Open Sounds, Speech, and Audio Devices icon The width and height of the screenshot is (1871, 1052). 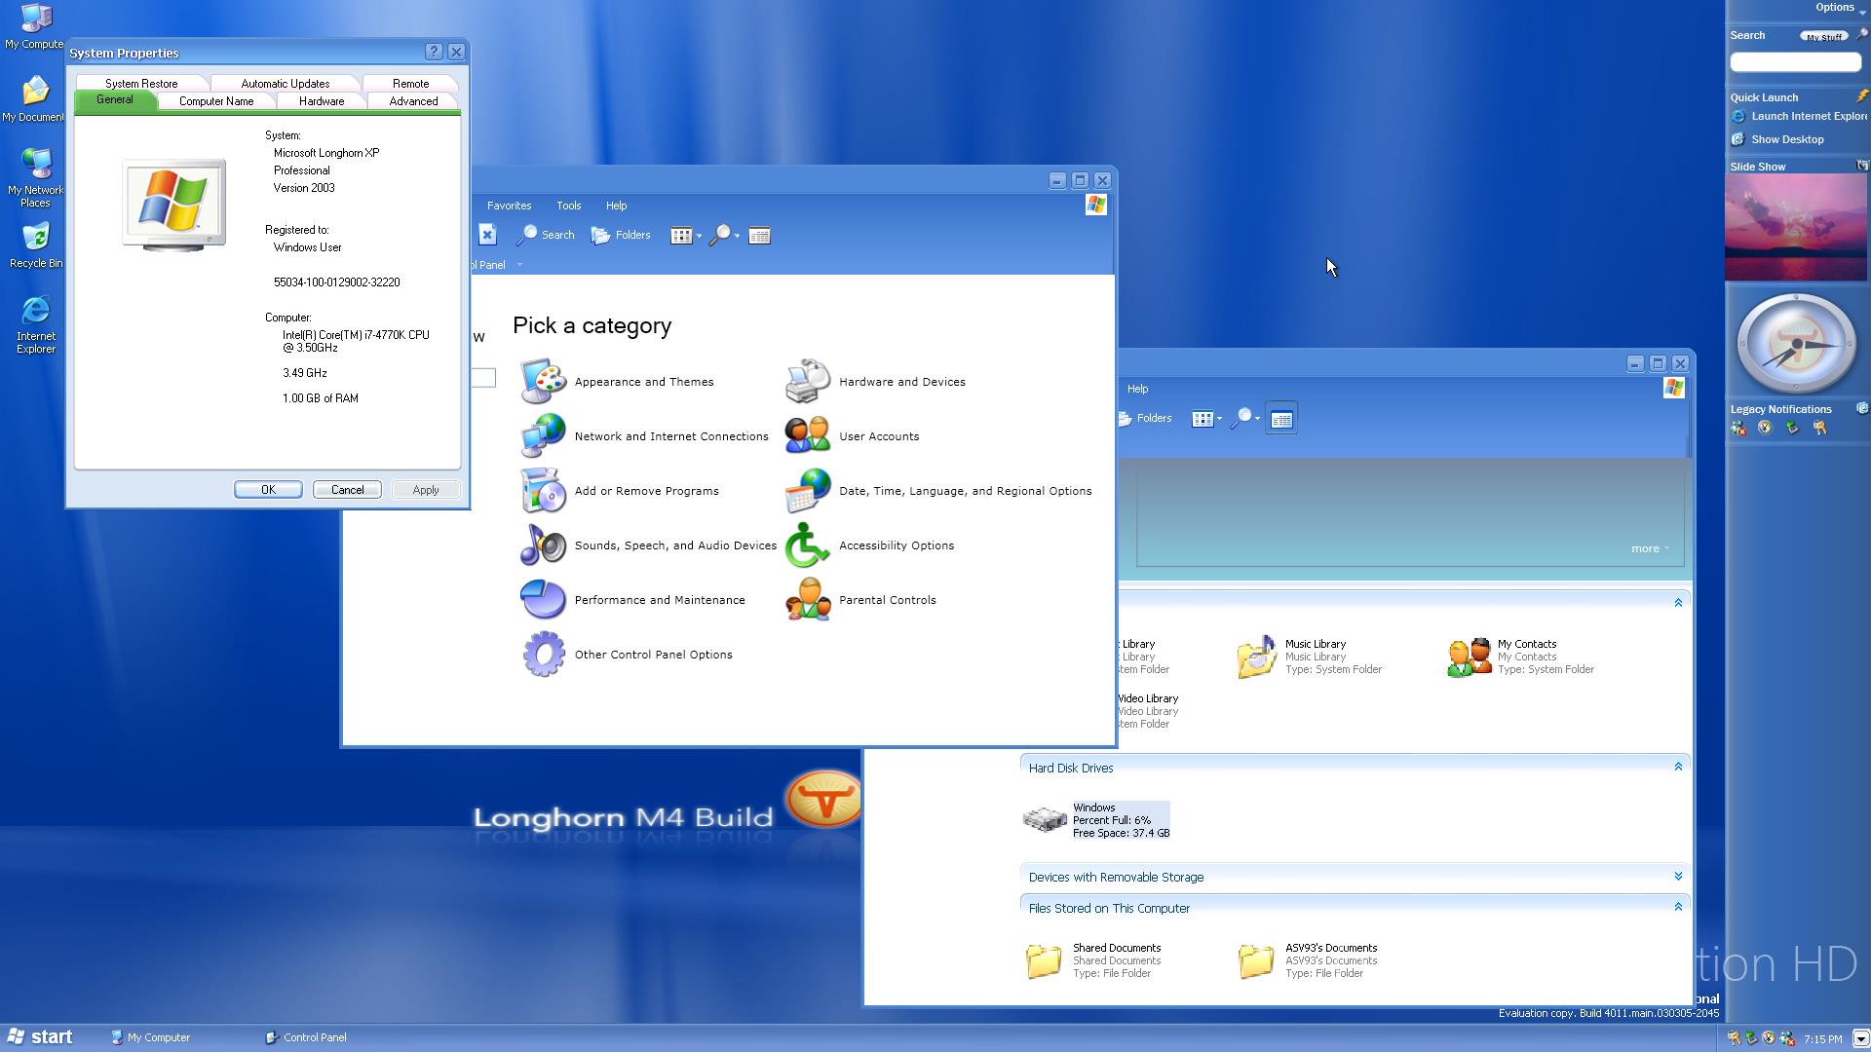point(543,545)
